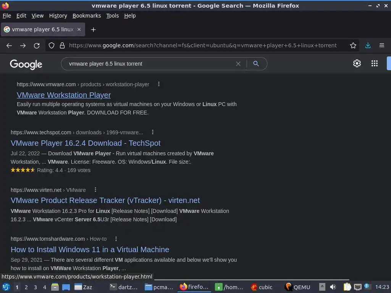The height and width of the screenshot is (293, 391).
Task: Open the Edit menu
Action: coord(21,16)
